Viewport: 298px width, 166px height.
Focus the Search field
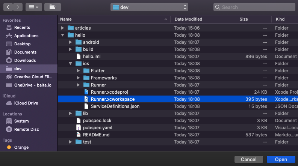(x=254, y=7)
